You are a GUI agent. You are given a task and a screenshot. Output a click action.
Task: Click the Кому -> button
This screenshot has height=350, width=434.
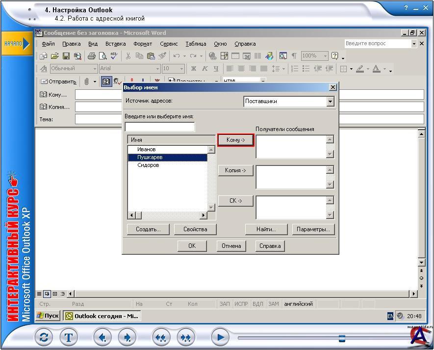(235, 140)
